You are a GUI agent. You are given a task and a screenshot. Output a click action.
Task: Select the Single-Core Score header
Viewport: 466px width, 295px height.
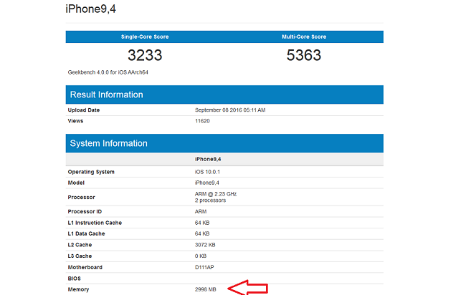(145, 37)
